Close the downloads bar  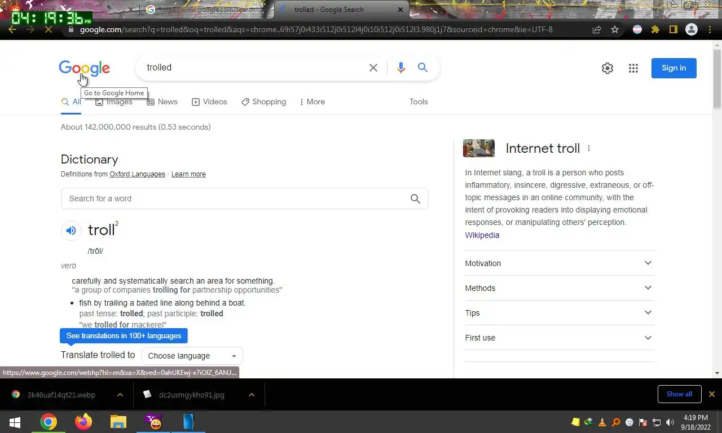pos(712,394)
